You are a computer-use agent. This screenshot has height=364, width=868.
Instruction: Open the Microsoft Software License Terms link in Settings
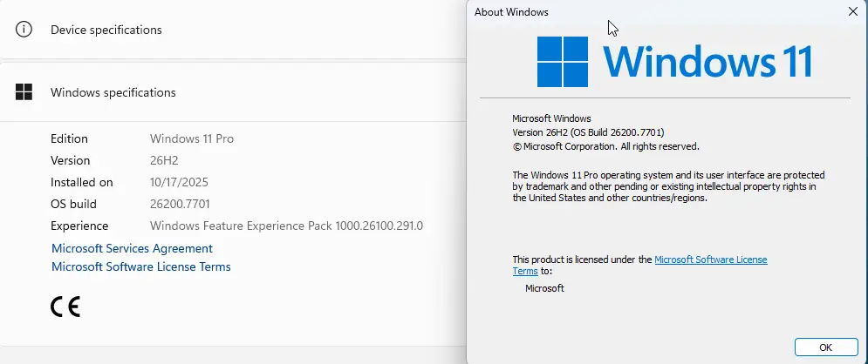pyautogui.click(x=141, y=266)
